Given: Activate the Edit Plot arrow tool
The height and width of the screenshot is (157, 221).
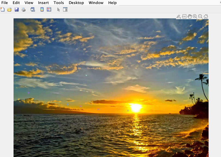Looking at the screenshot, I should pyautogui.click(x=59, y=10).
